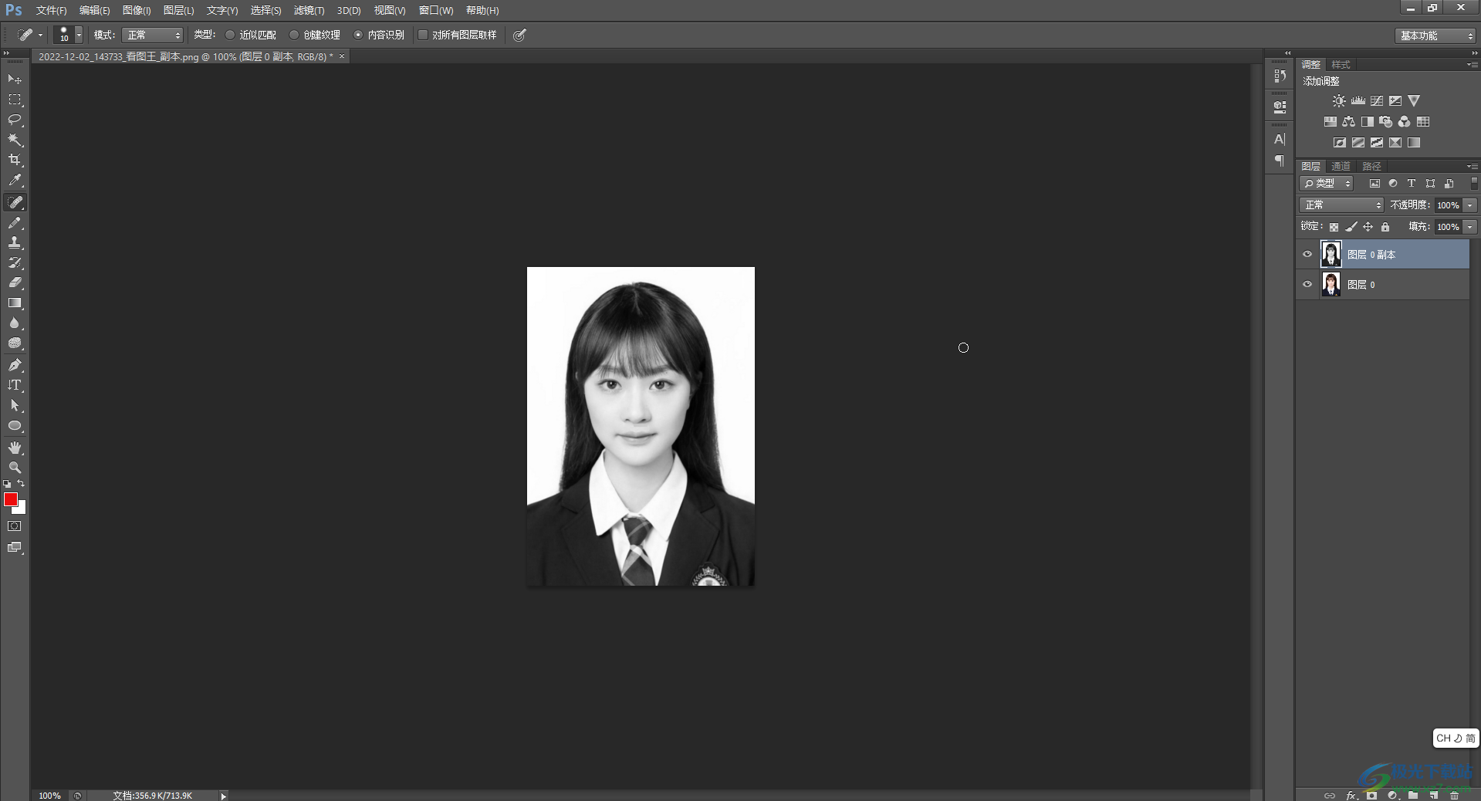1481x801 pixels.
Task: Open the 不透明度 slider arrow
Action: [1470, 205]
